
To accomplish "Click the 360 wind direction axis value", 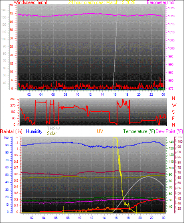I will [x=13, y=99].
